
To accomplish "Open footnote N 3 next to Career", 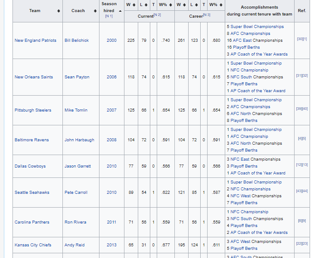I will tap(207, 15).
